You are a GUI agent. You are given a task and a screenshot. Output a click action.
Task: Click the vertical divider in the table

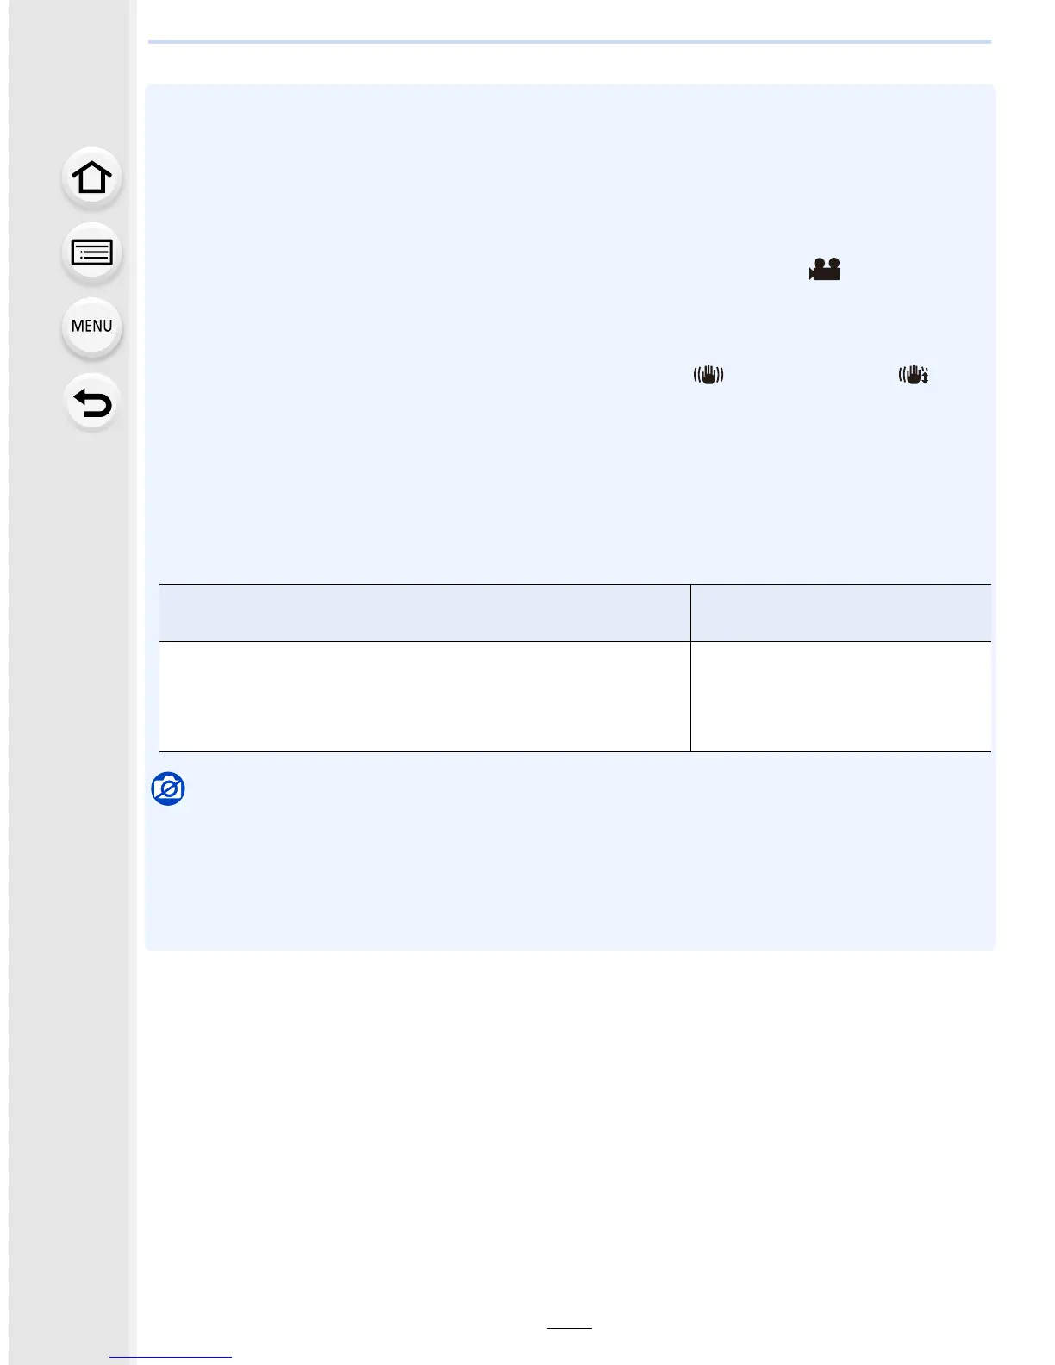click(690, 668)
